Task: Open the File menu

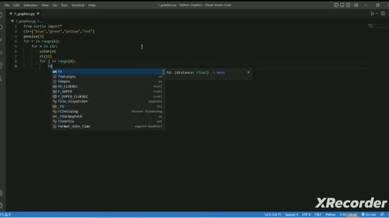Action: coord(7,5)
